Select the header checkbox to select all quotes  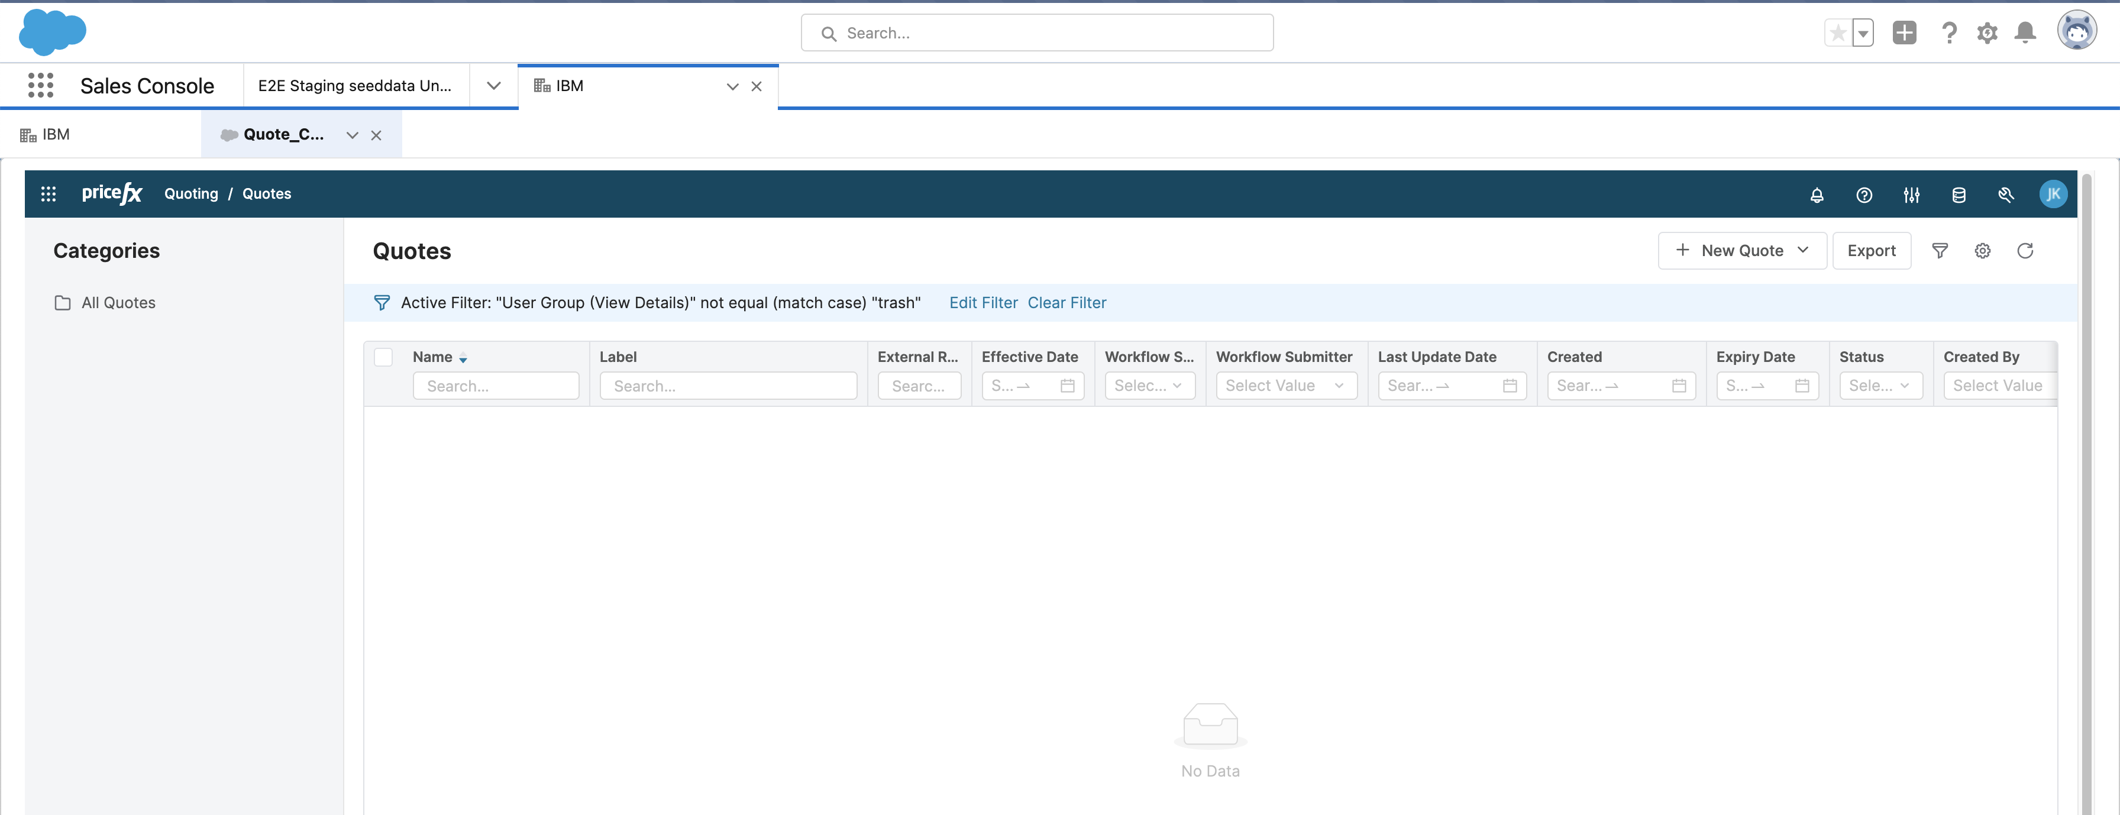click(x=383, y=357)
